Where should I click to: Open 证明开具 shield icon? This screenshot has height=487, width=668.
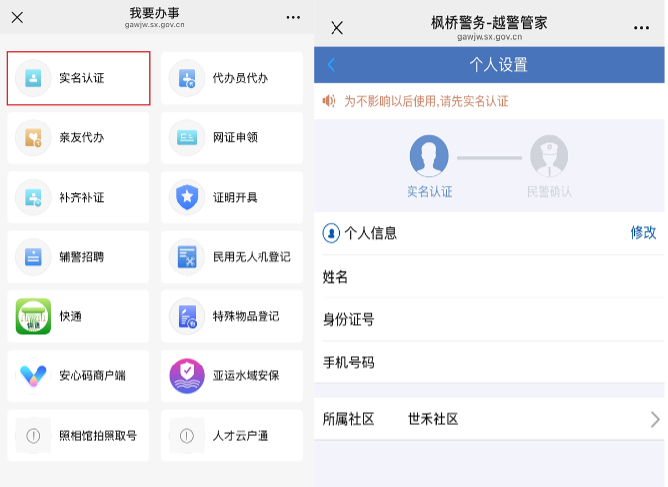pos(186,198)
